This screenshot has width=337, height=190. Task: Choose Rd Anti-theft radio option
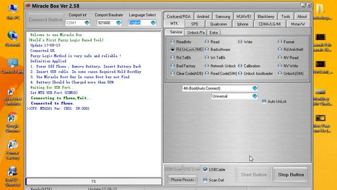[280, 50]
